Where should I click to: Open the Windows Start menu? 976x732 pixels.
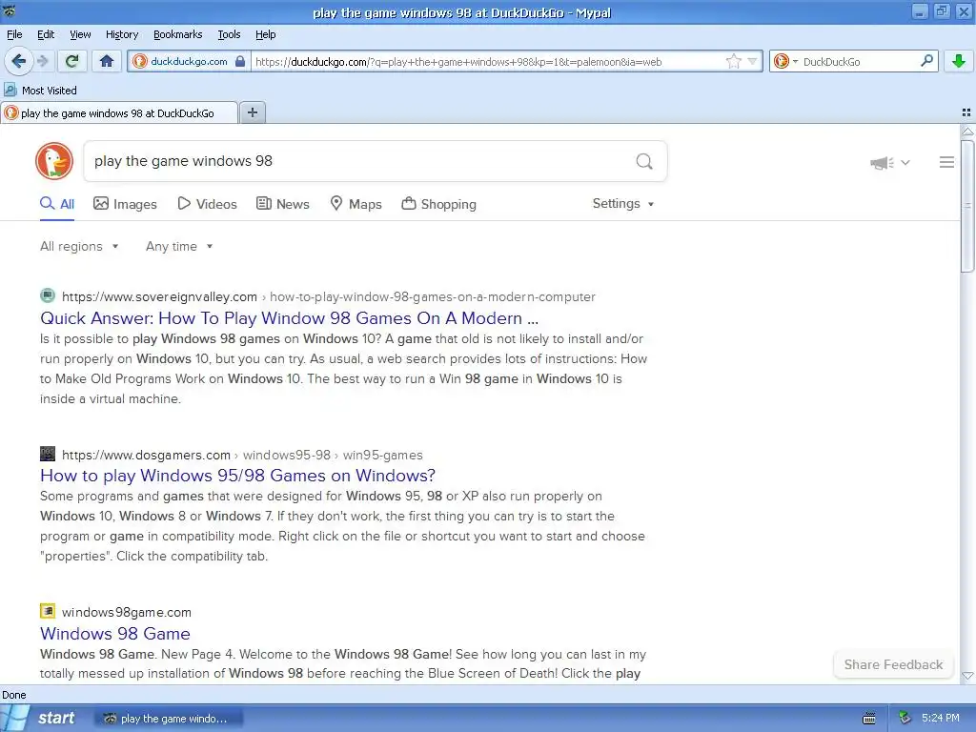click(x=42, y=719)
